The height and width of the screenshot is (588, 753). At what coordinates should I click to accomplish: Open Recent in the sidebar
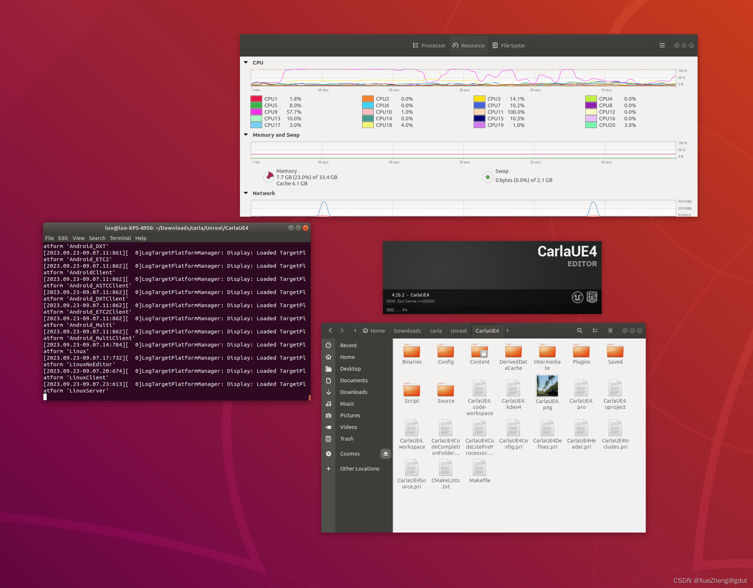pos(357,345)
